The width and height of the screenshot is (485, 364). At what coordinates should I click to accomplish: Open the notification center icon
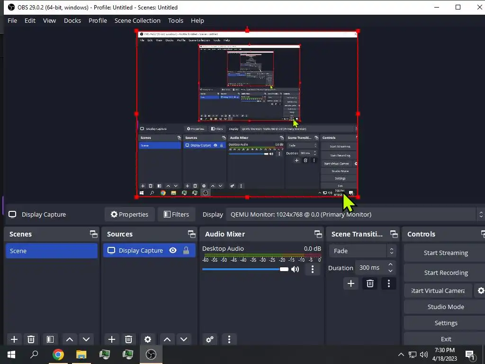[470, 355]
